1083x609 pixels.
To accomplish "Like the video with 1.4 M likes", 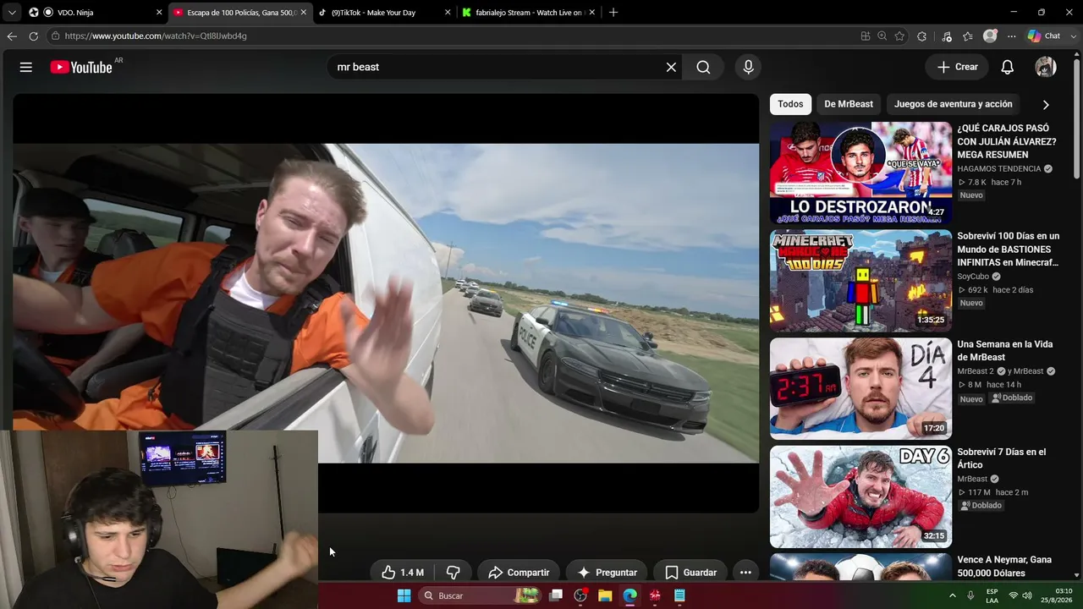I will pos(403,573).
